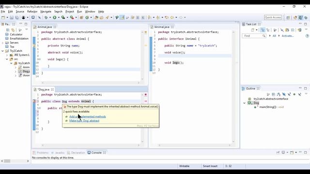Click the New Java Package toolbar icon
Viewport: 310px width, 174px height.
(81, 17)
